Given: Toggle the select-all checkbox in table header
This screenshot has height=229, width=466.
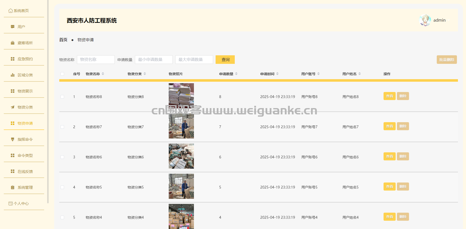Looking at the screenshot, I should coord(62,74).
